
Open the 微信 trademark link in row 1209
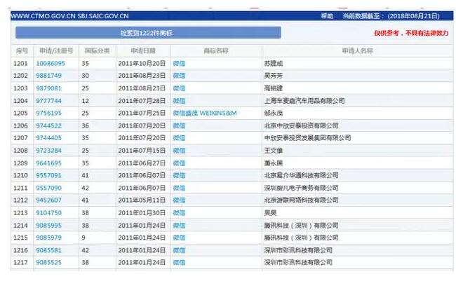[179, 163]
